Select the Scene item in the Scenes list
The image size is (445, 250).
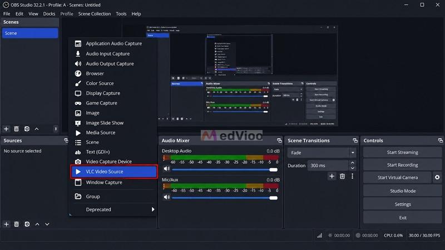(30, 33)
